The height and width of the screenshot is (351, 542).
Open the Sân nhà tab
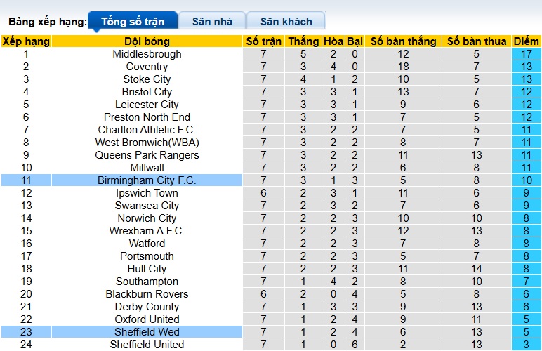(x=212, y=22)
